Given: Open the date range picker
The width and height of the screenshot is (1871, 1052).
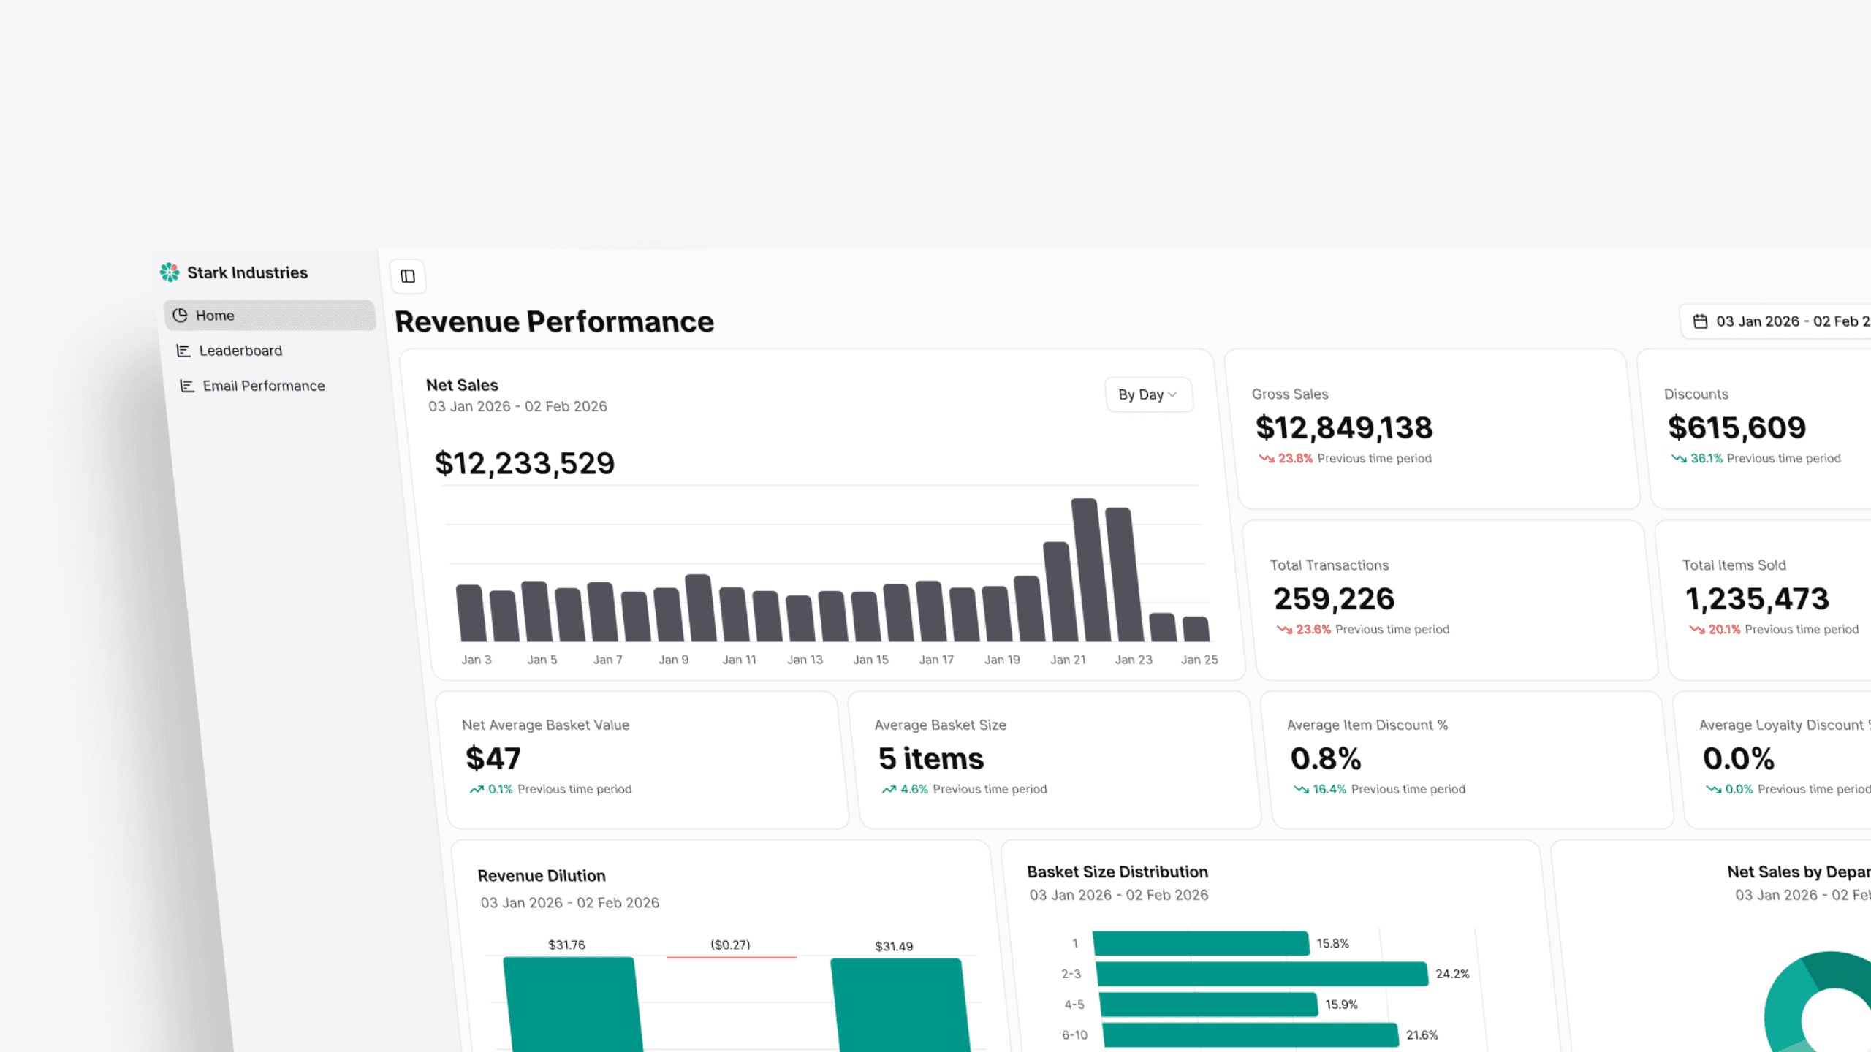Looking at the screenshot, I should click(x=1783, y=321).
